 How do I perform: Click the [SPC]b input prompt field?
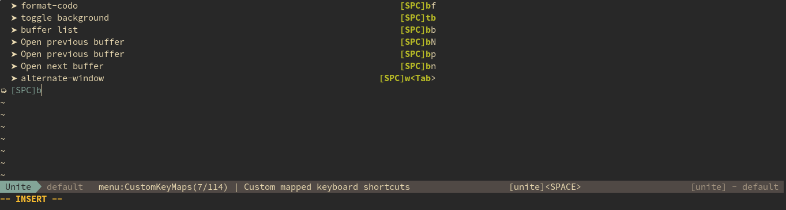[x=393, y=90]
